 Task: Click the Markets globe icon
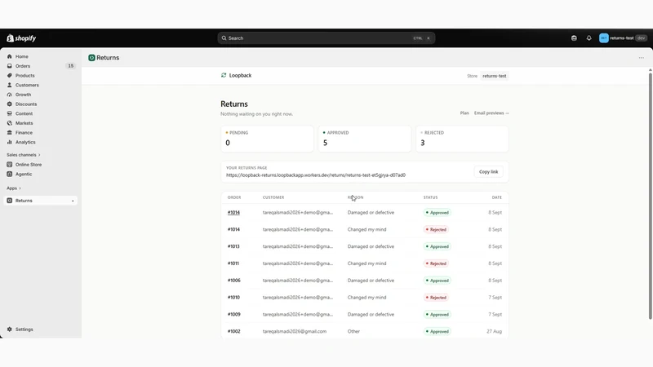coord(10,123)
